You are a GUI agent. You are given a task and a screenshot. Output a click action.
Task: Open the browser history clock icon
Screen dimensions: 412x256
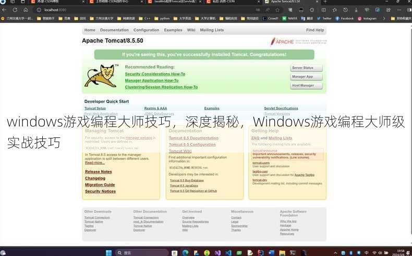(345, 10)
